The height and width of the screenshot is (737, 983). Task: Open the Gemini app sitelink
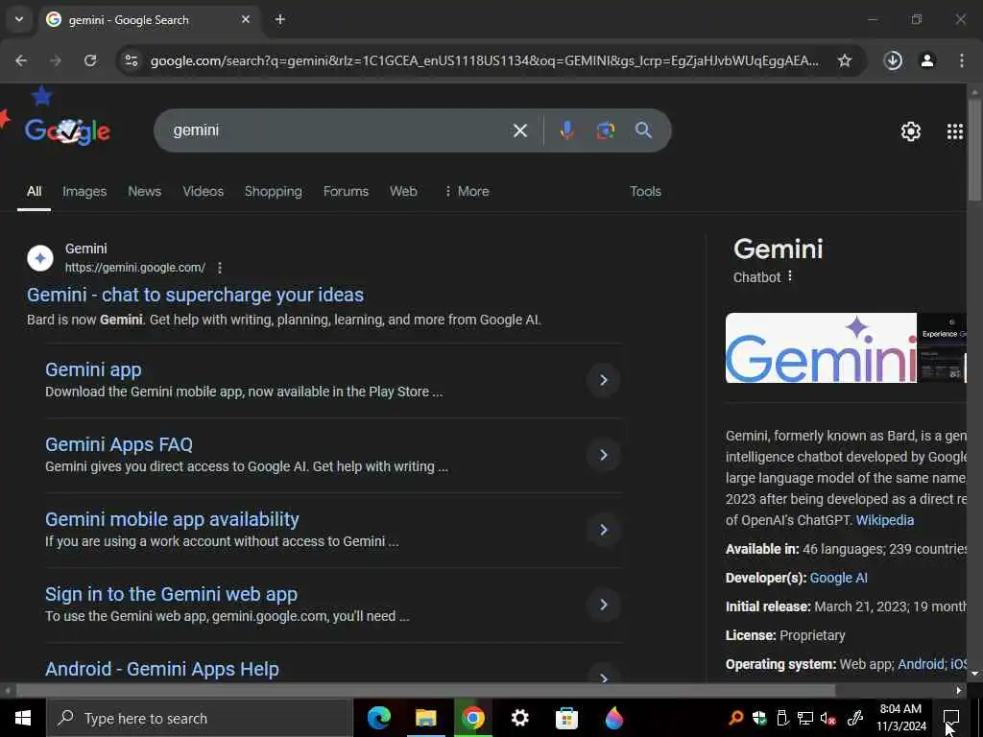tap(93, 369)
